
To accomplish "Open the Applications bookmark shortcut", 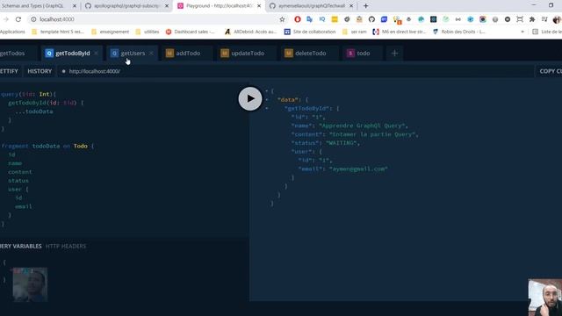I will pyautogui.click(x=12, y=32).
